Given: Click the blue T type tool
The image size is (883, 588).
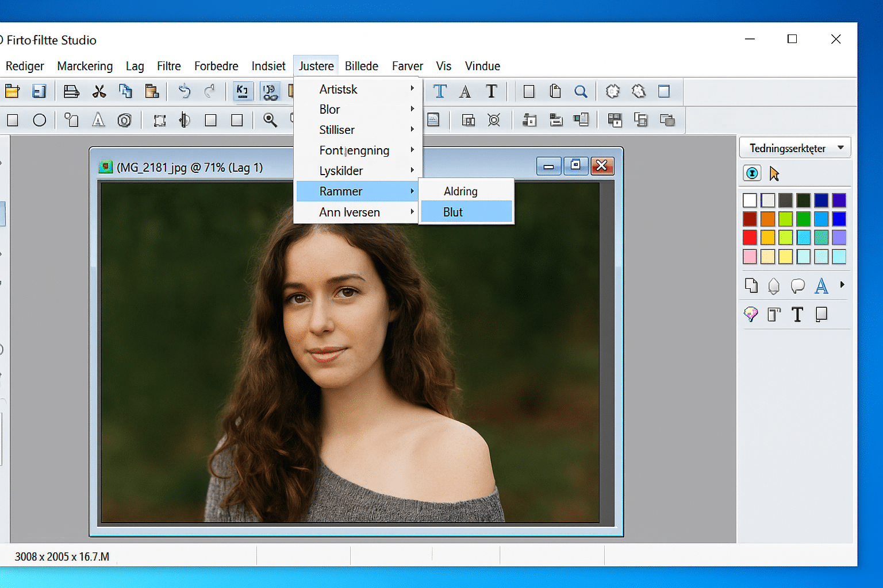Looking at the screenshot, I should [x=439, y=91].
